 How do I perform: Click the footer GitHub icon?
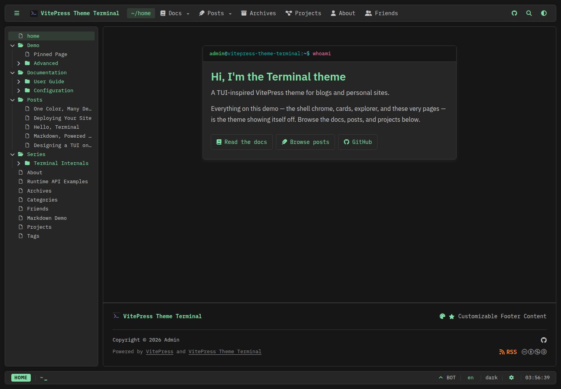[544, 340]
